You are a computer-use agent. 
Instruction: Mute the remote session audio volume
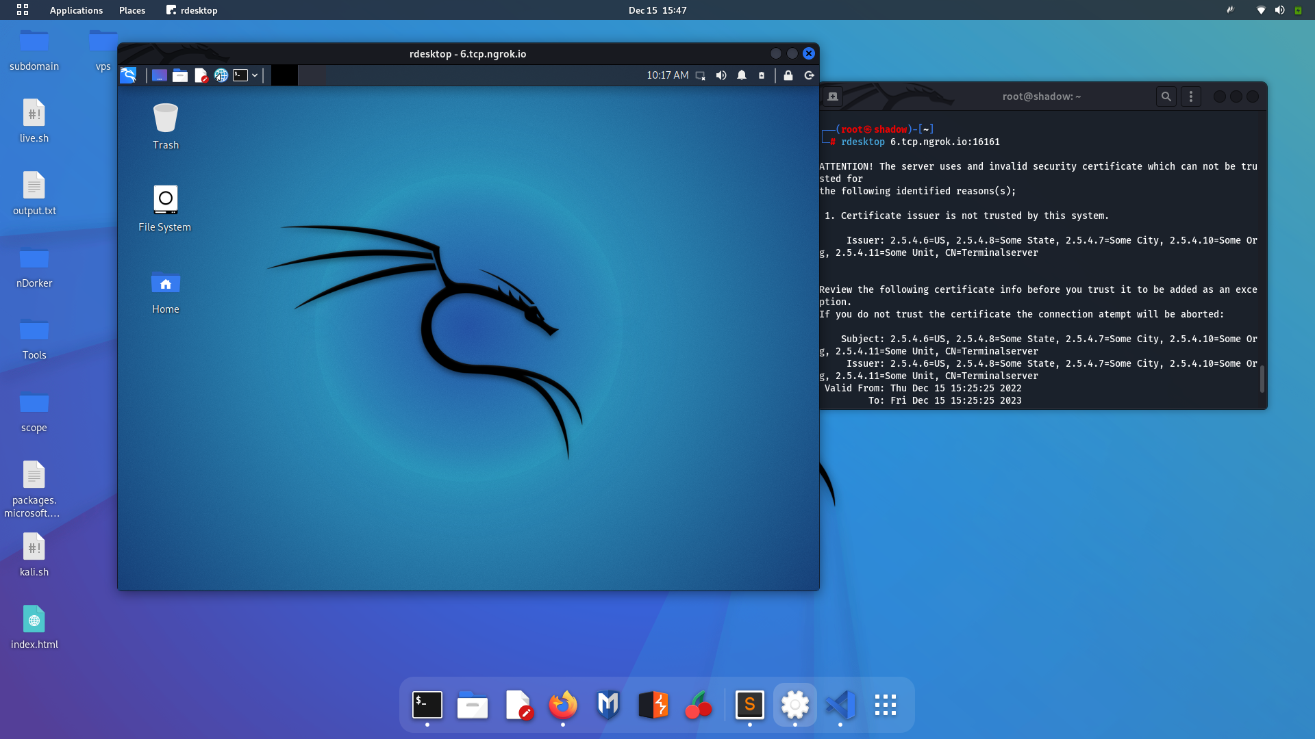click(721, 75)
